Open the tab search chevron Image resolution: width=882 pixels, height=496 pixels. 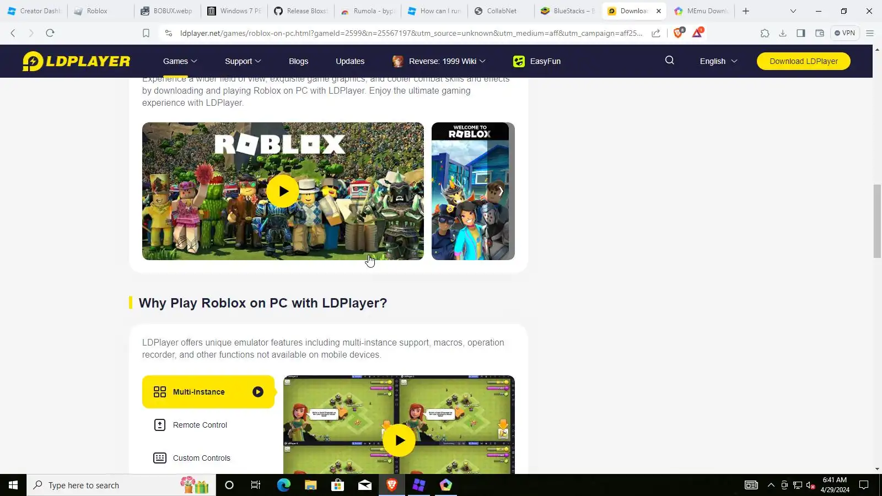(793, 11)
